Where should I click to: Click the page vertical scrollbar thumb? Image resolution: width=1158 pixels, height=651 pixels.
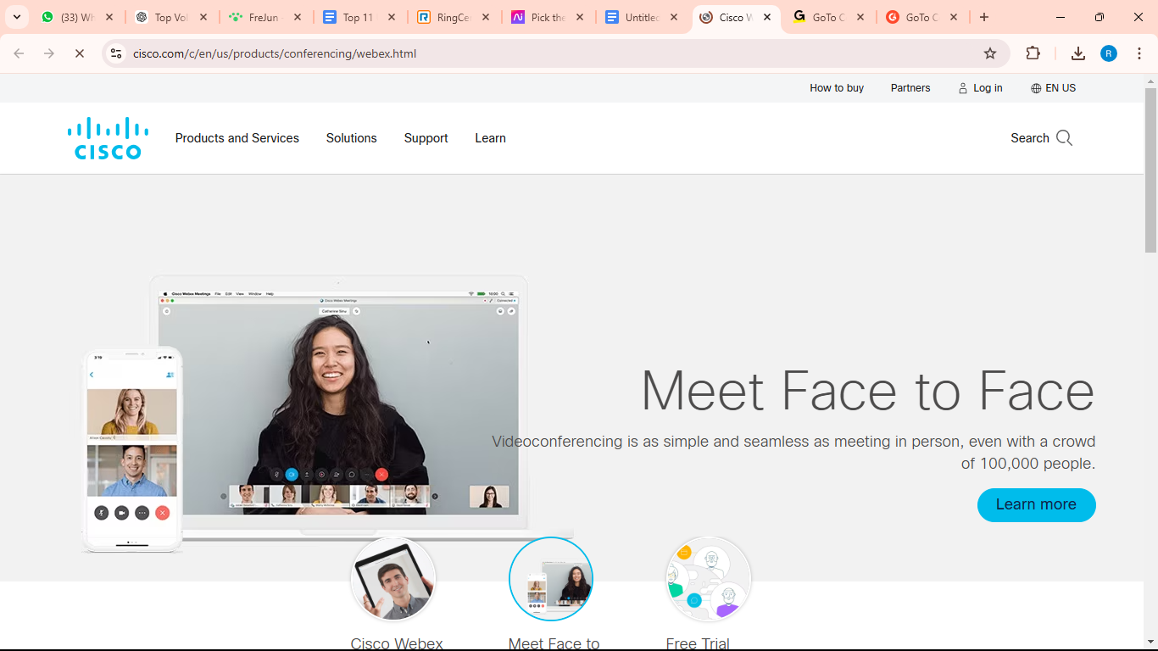(x=1150, y=170)
